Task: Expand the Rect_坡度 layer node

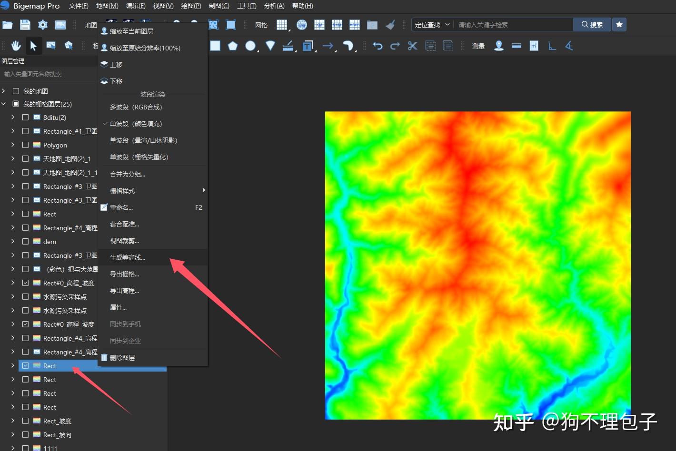Action: click(13, 421)
